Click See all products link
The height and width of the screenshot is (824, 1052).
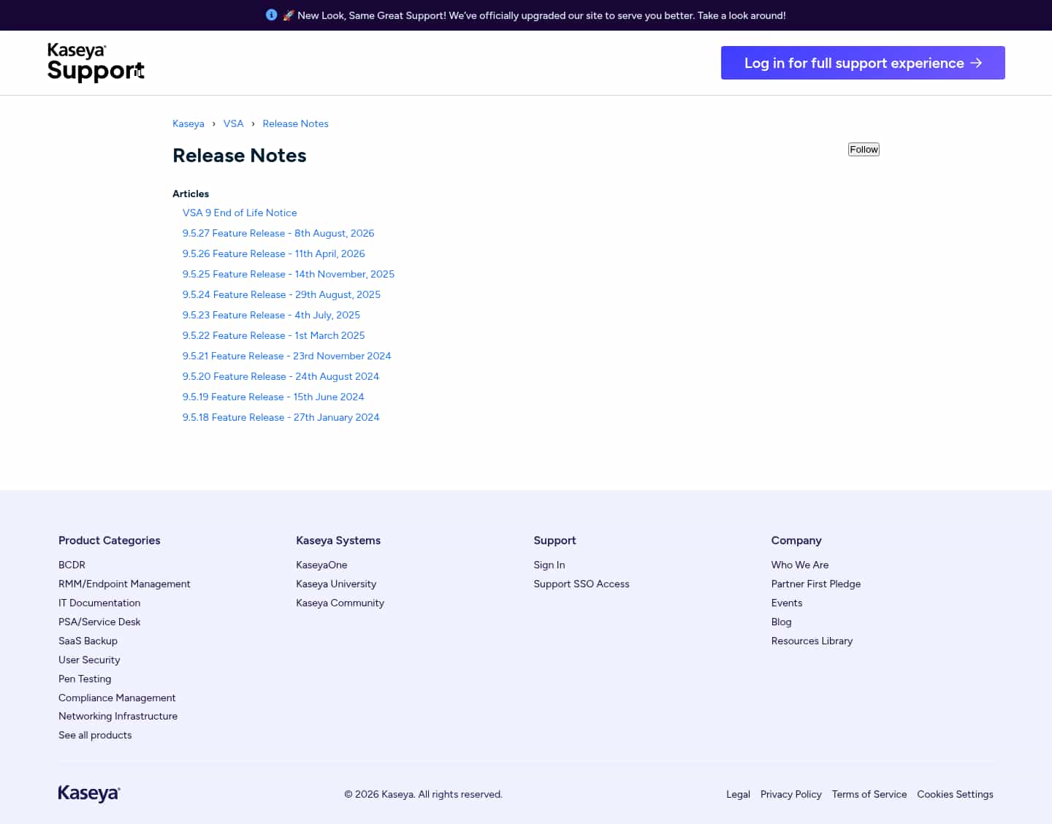(95, 735)
